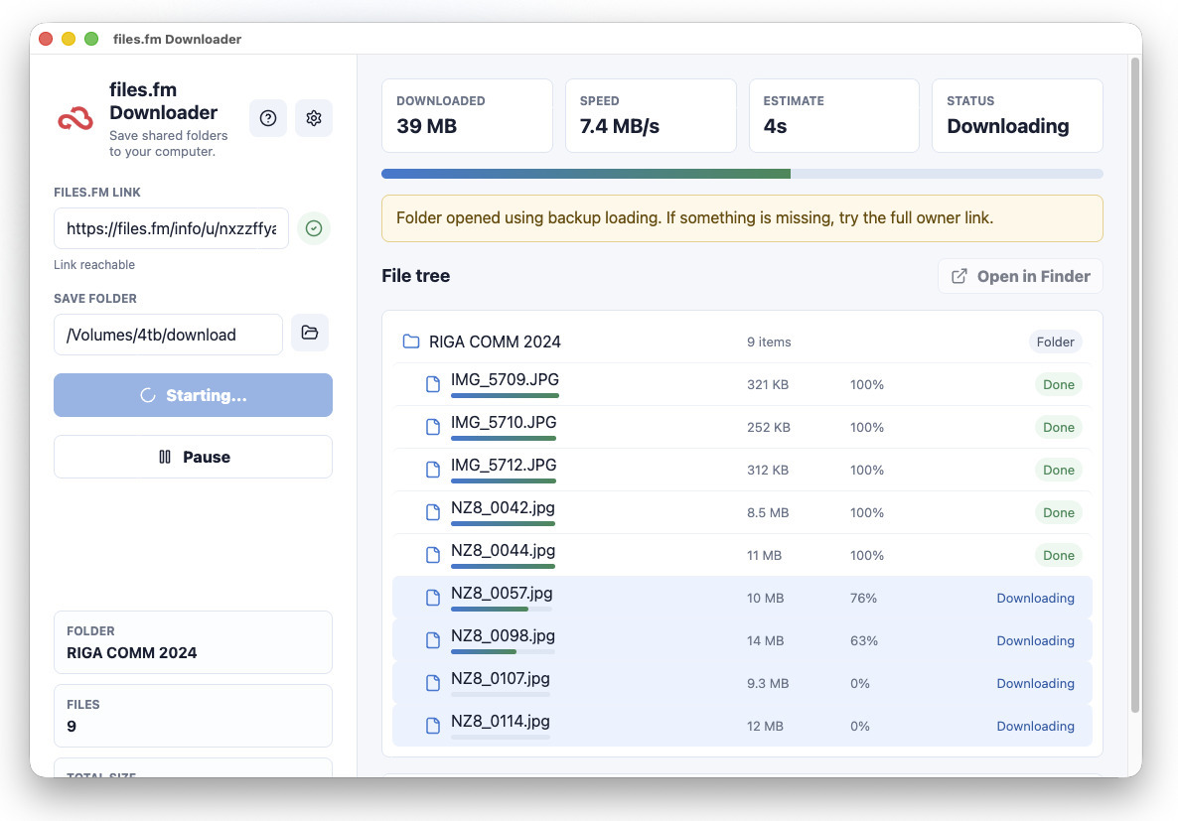Click file icon beside NZ8_0114.jpg
This screenshot has width=1178, height=821.
pyautogui.click(x=433, y=727)
